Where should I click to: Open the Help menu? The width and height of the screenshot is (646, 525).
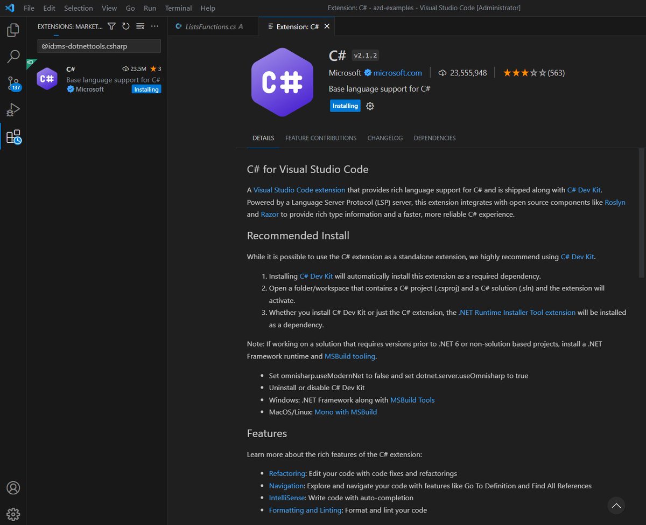(208, 8)
